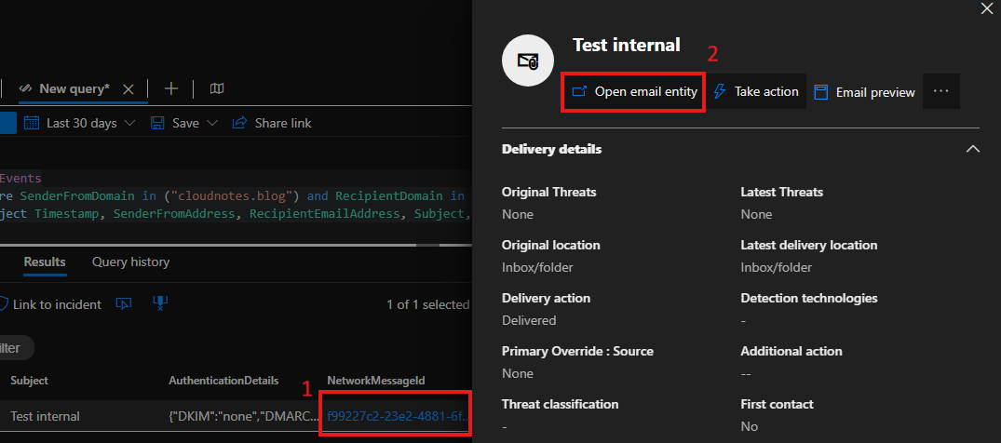Click Open email entity button
The height and width of the screenshot is (443, 1001).
click(x=633, y=92)
